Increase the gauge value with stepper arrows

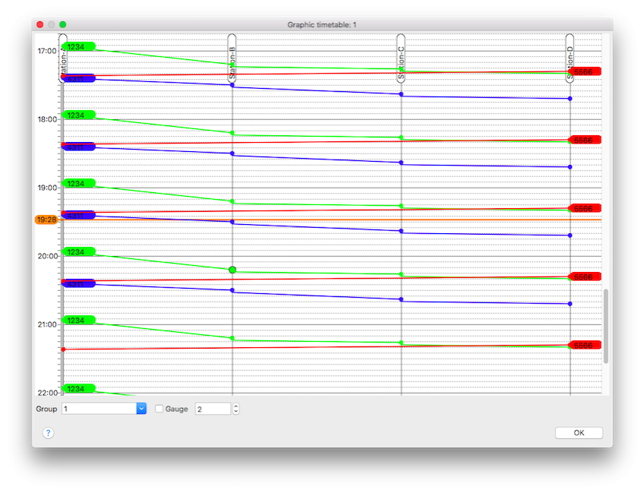click(235, 406)
